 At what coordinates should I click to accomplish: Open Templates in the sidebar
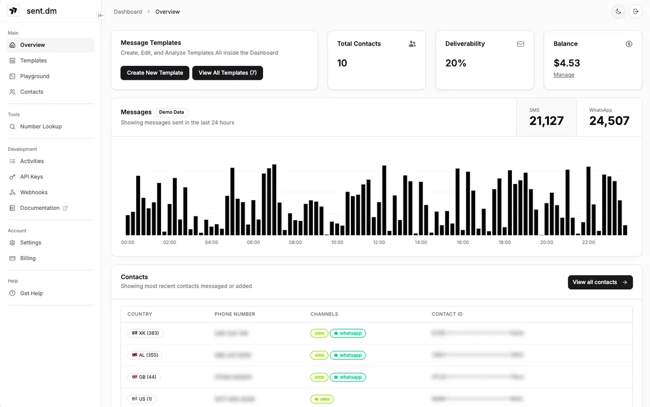click(x=50, y=60)
